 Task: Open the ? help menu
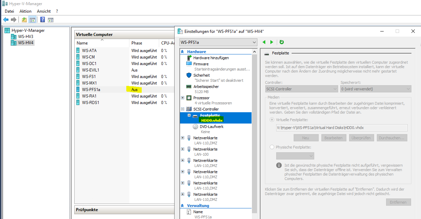tap(57, 11)
